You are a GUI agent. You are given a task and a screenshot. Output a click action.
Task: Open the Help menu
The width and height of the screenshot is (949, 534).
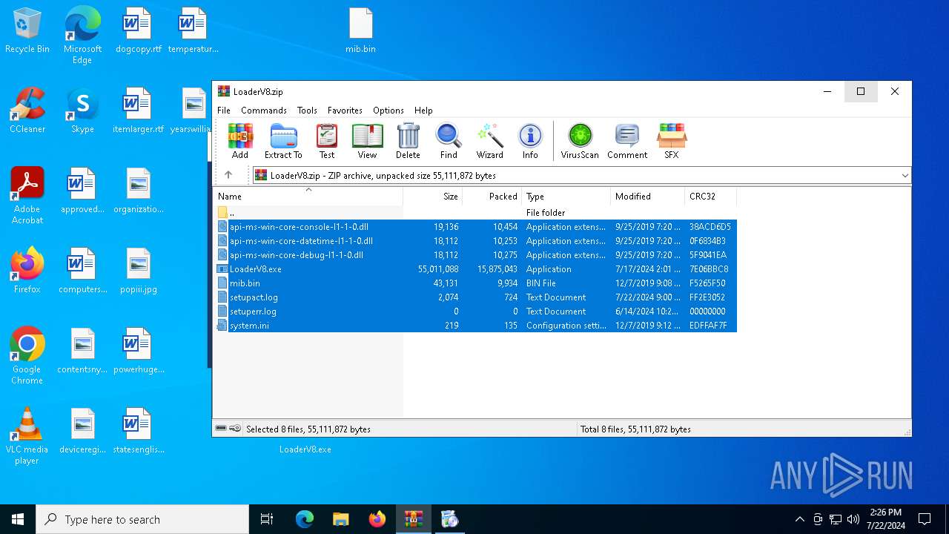(x=423, y=110)
